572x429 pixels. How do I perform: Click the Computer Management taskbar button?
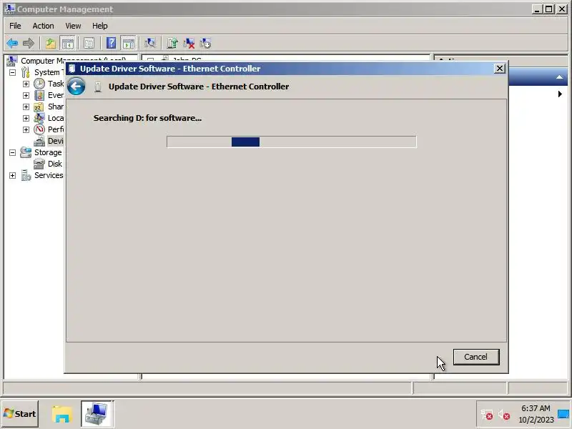[x=97, y=414]
